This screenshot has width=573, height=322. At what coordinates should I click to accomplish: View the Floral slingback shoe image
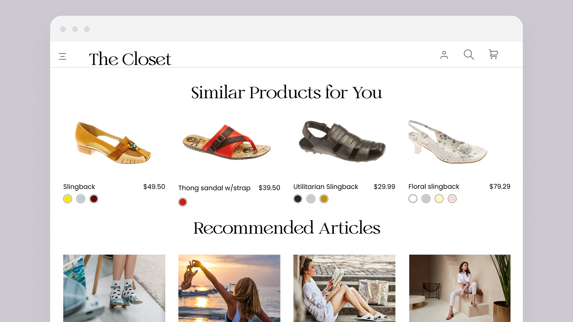(x=448, y=142)
